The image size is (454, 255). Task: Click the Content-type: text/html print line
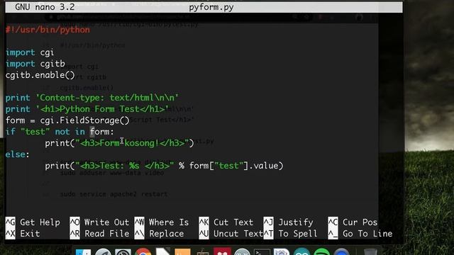[92, 98]
